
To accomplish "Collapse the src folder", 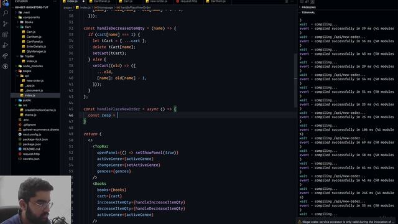I will (x=25, y=105).
